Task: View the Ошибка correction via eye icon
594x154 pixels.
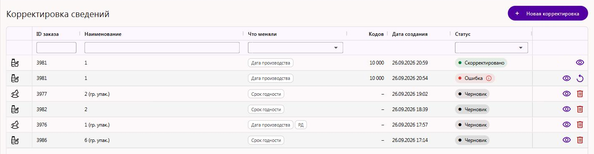Action: click(566, 78)
